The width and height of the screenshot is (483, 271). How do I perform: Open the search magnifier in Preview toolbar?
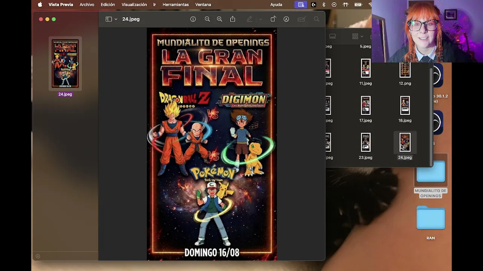(x=317, y=19)
